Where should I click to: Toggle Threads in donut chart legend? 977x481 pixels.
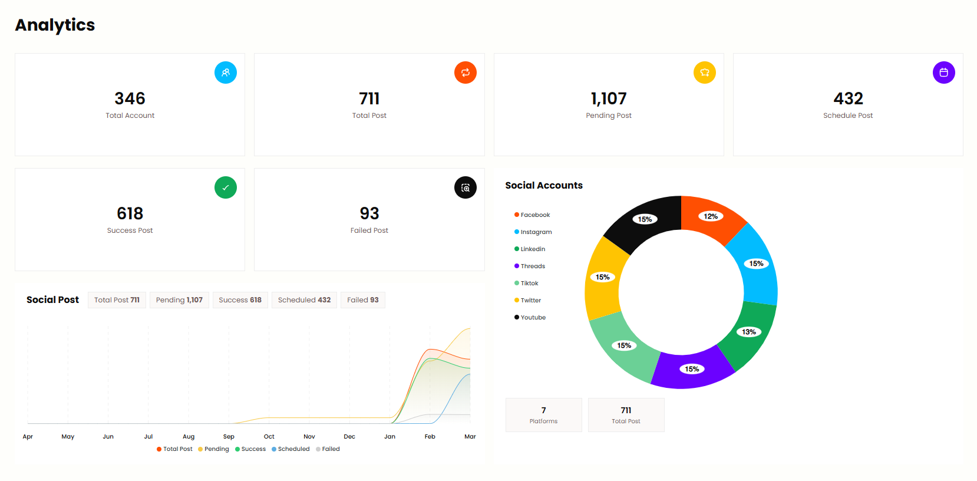[530, 266]
